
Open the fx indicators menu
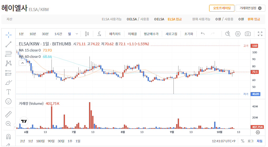coord(99,34)
